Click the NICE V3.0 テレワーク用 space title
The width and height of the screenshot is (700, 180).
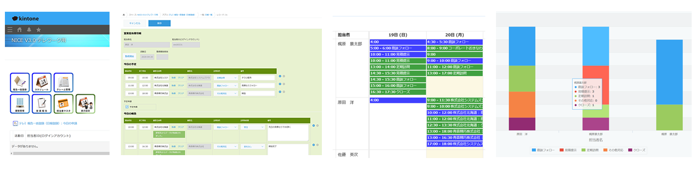point(39,40)
